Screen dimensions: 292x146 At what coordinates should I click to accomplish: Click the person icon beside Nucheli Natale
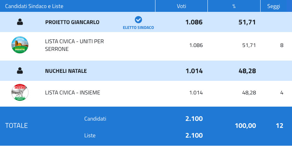point(20,71)
